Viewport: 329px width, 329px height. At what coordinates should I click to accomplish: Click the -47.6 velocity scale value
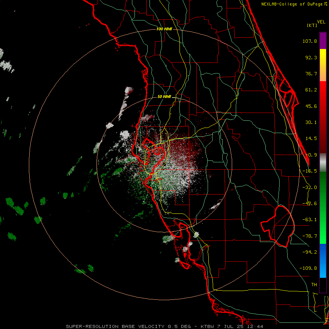[x=310, y=204]
